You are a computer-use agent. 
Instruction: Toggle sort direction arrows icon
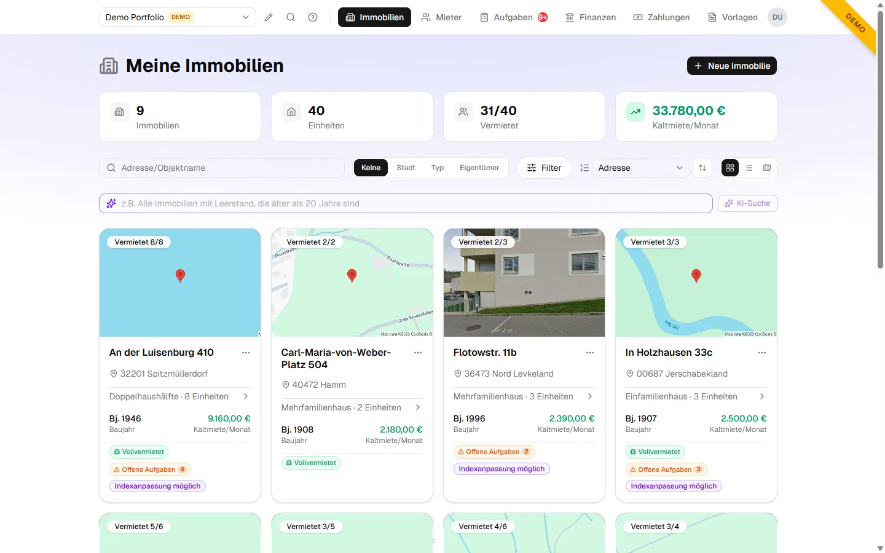click(x=702, y=168)
